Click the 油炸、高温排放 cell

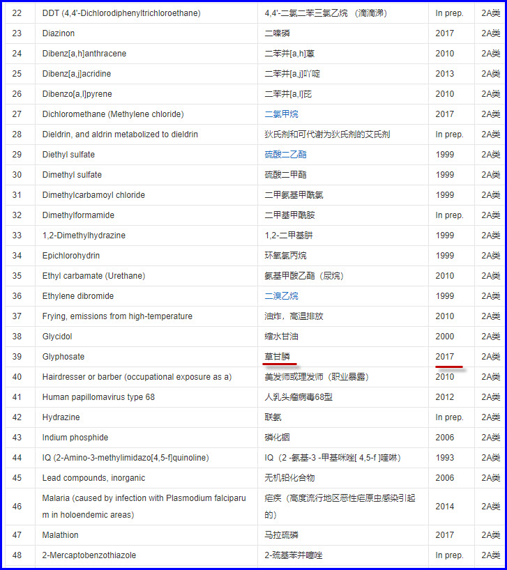(294, 316)
